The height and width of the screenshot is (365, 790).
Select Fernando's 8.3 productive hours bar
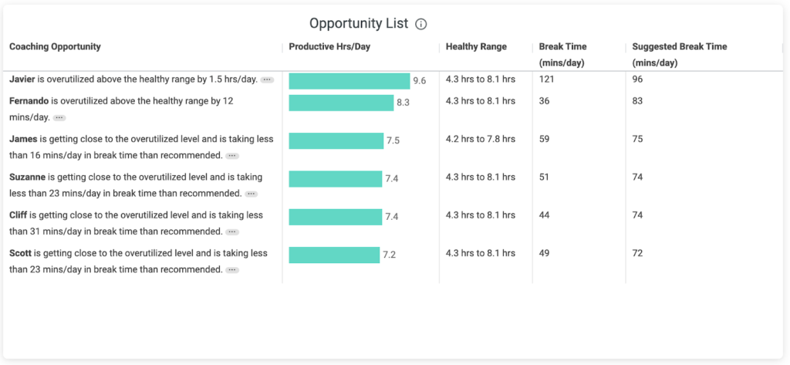point(341,103)
